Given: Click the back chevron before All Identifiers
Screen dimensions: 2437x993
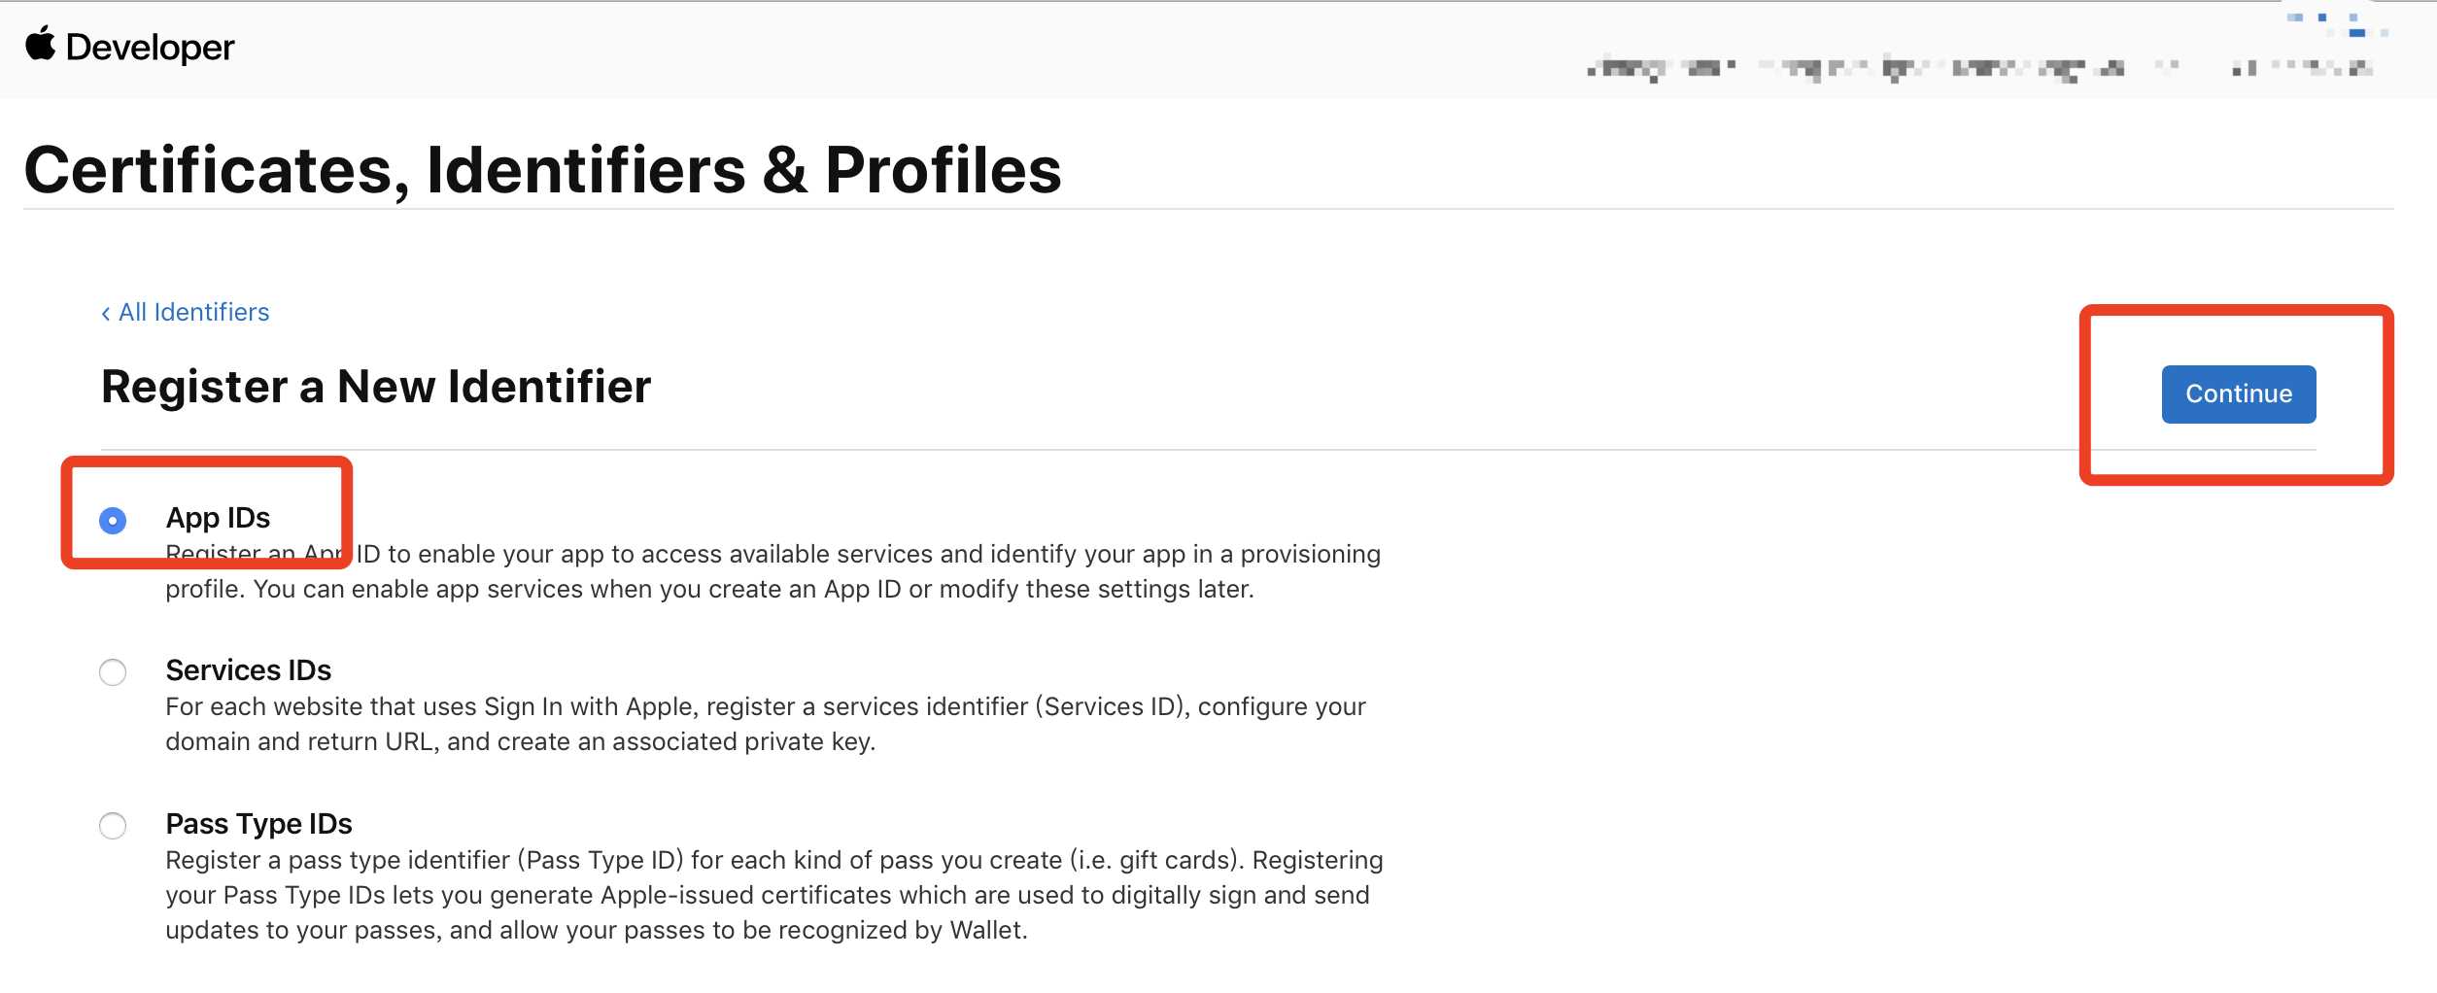Looking at the screenshot, I should click(105, 313).
